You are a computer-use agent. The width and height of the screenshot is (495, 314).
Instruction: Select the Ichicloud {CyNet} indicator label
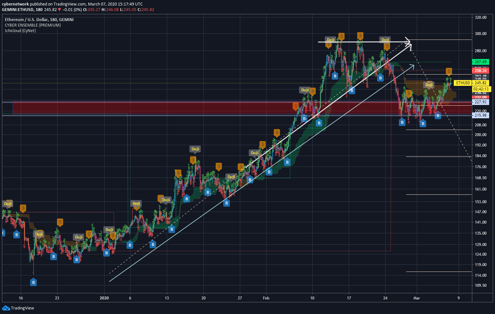click(x=20, y=30)
